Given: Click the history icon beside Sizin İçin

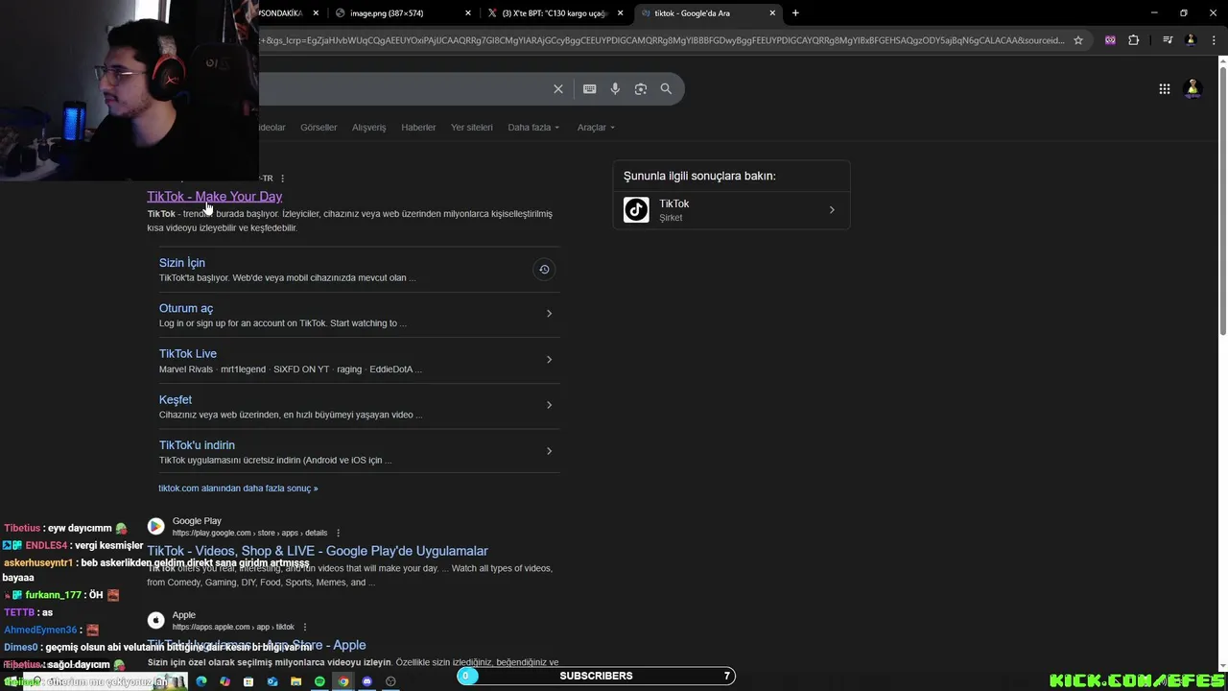Looking at the screenshot, I should [544, 270].
